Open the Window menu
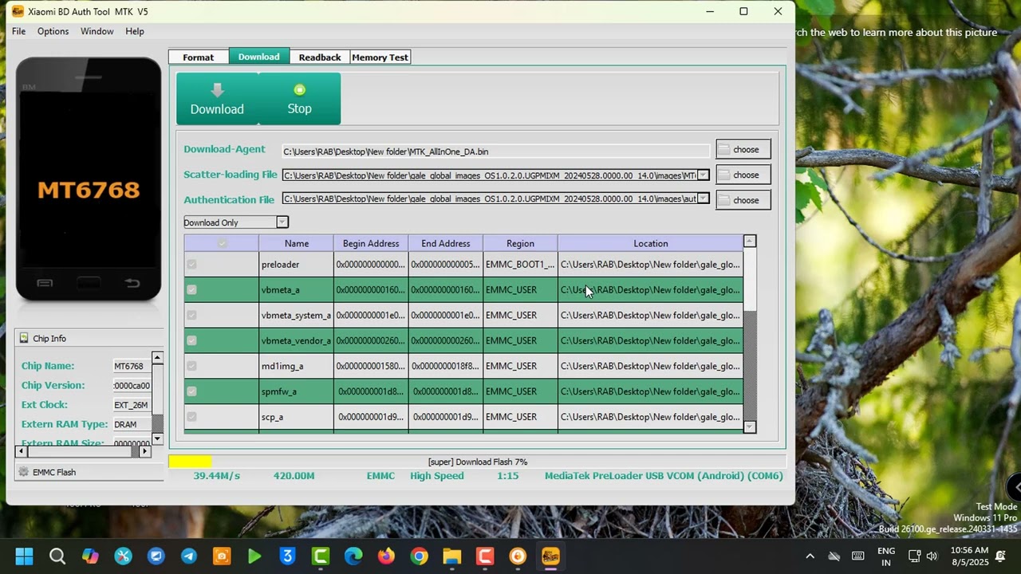 point(97,31)
